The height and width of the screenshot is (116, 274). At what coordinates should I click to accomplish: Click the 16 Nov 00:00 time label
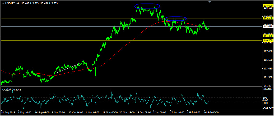[110, 113]
